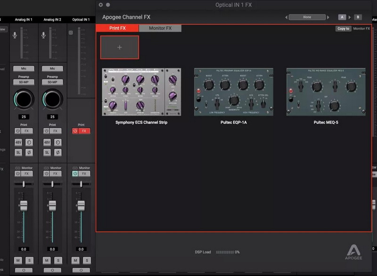Invert phase on Analog IN 2
Viewport: 377px width, 276px height.
coord(57,152)
